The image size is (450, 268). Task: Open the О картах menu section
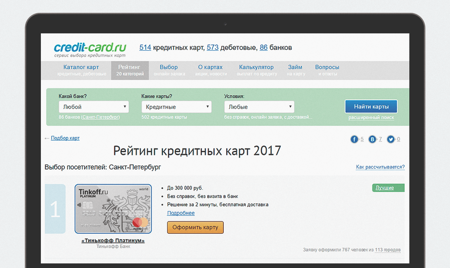[x=211, y=70]
